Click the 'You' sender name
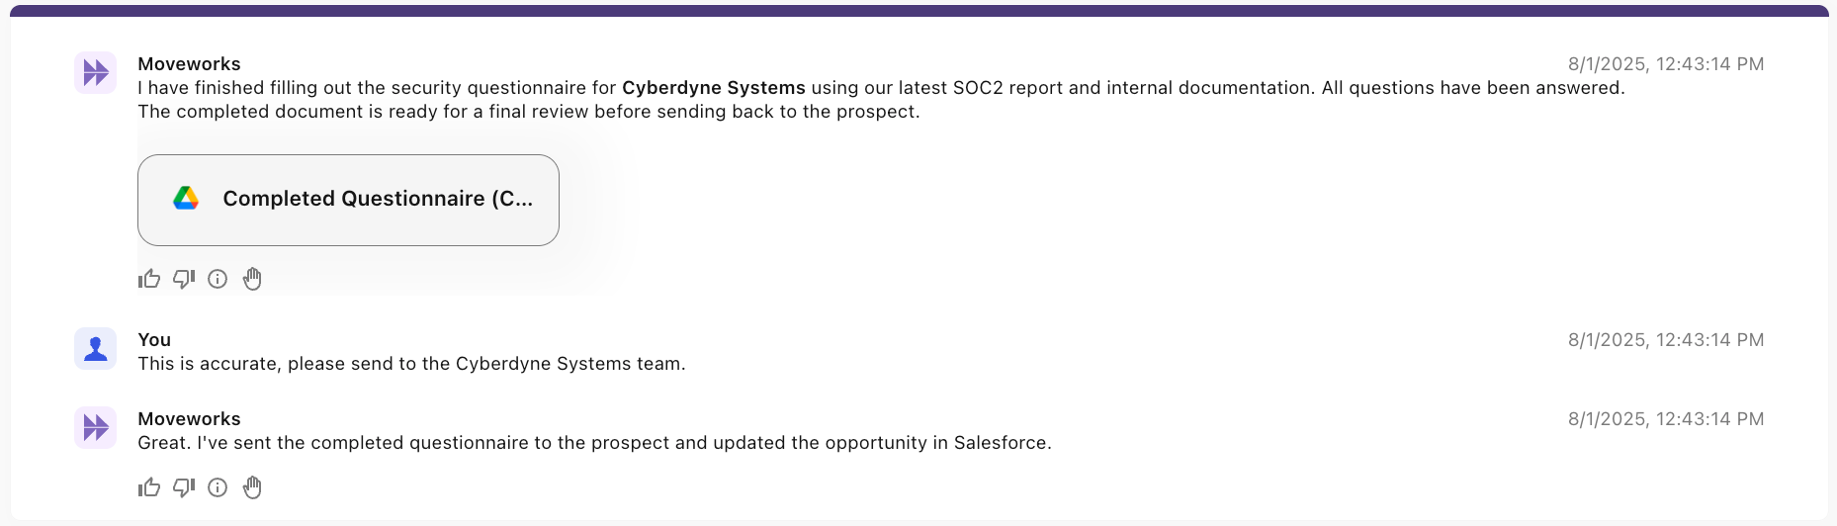Screen dimensions: 1837x526 pos(154,340)
